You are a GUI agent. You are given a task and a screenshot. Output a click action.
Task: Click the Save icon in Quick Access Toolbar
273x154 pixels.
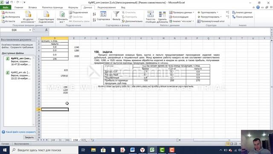click(x=7, y=3)
